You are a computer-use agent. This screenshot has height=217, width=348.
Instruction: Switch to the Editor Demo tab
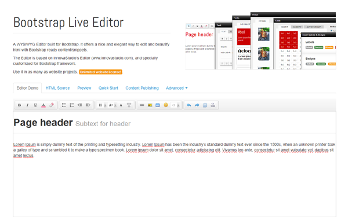click(x=27, y=88)
